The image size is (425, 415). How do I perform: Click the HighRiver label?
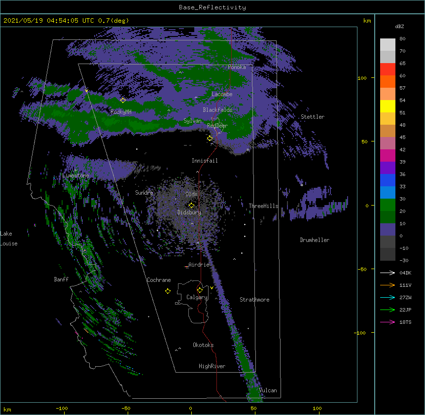[212, 366]
